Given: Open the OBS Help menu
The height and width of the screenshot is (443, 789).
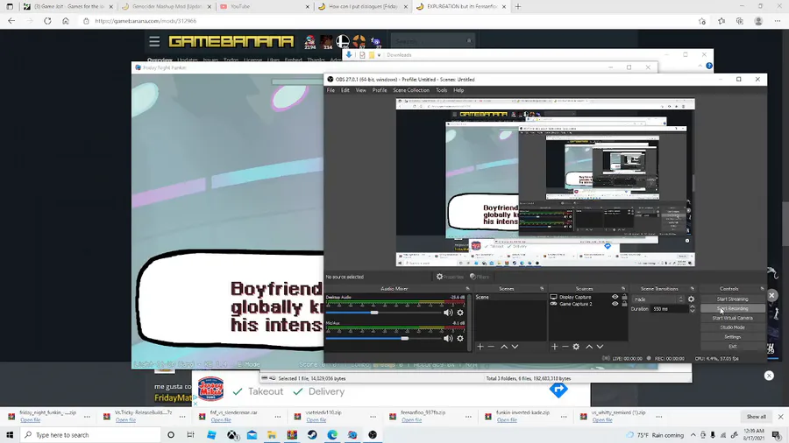Looking at the screenshot, I should pos(458,90).
